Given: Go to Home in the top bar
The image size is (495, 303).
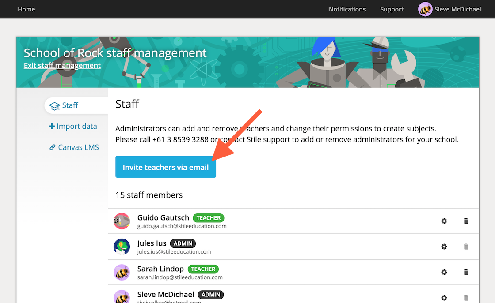Looking at the screenshot, I should [27, 9].
